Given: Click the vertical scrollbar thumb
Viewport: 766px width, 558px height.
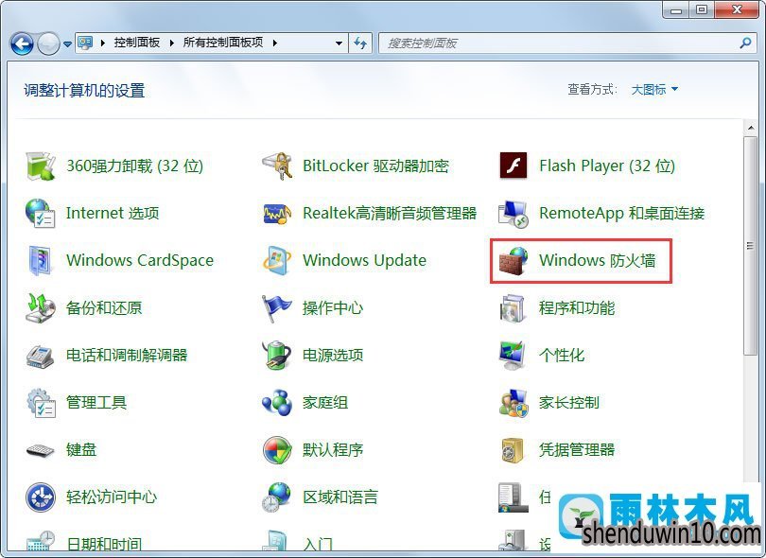Looking at the screenshot, I should [x=750, y=246].
